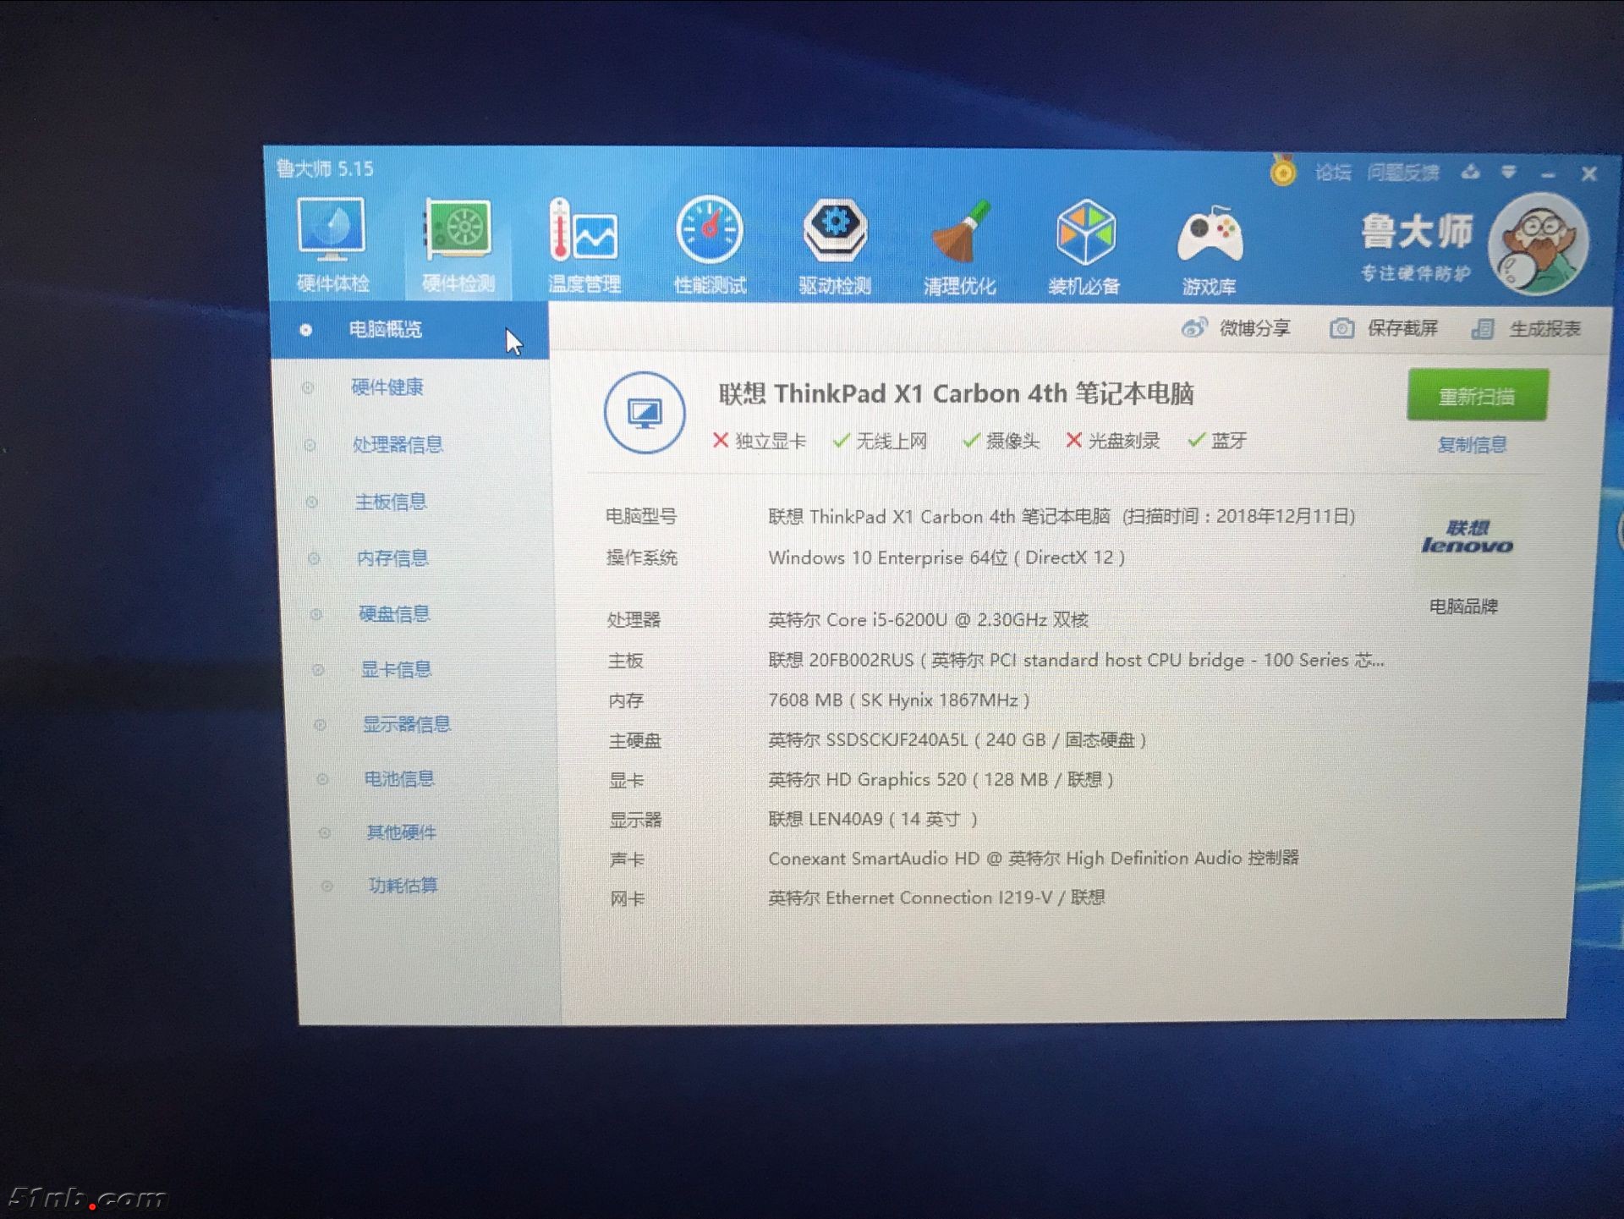
Task: Switch to 显卡信息 graphics info tab
Action: click(396, 670)
